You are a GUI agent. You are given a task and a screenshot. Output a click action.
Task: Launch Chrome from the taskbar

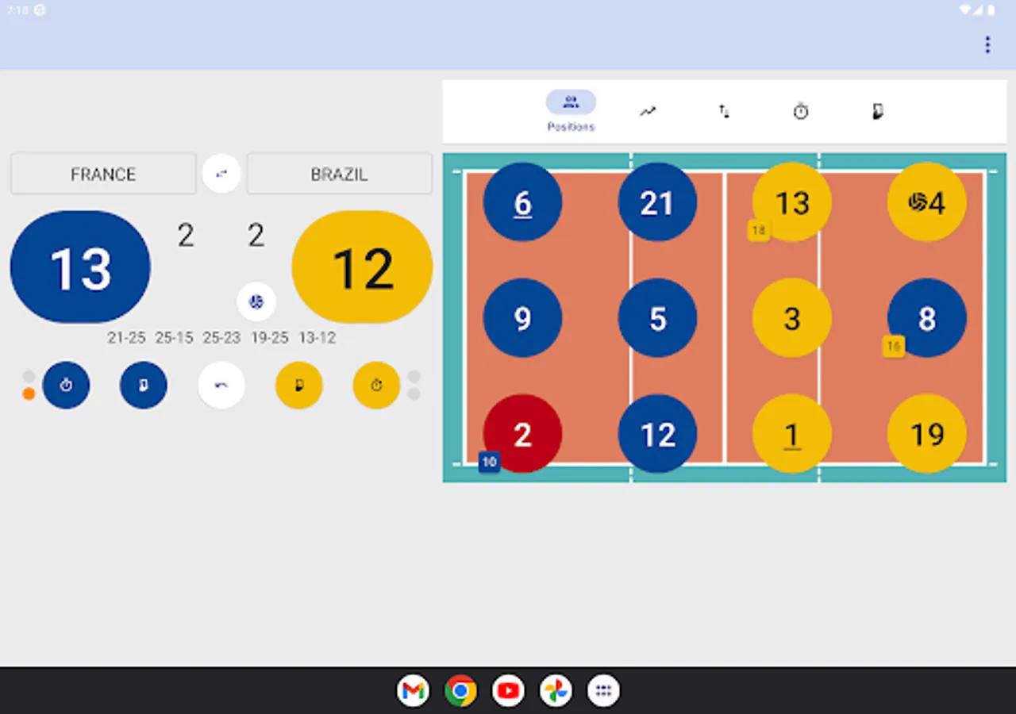(x=460, y=690)
